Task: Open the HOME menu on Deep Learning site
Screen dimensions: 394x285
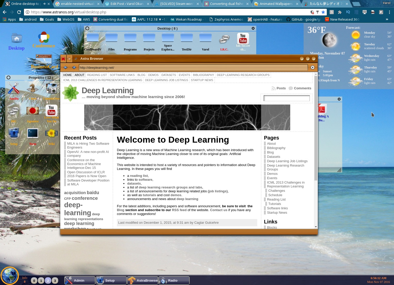Action: (x=67, y=75)
